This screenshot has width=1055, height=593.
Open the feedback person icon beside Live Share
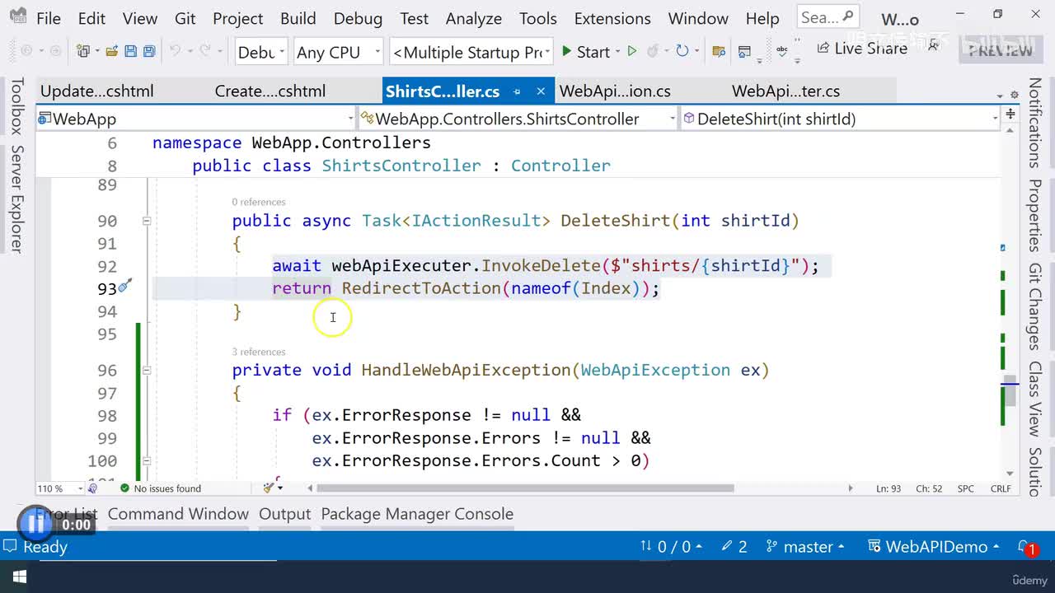(933, 47)
